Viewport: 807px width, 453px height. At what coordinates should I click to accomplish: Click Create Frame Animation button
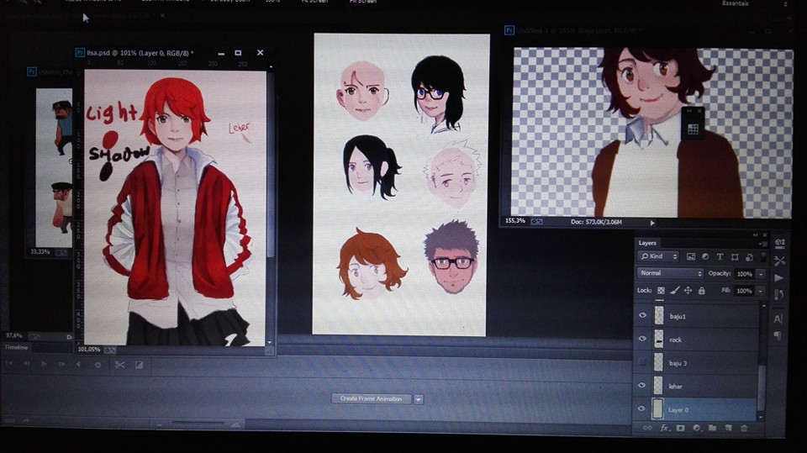371,399
